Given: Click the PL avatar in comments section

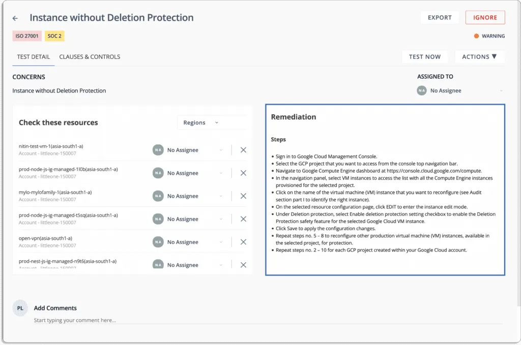Looking at the screenshot, I should tap(20, 307).
